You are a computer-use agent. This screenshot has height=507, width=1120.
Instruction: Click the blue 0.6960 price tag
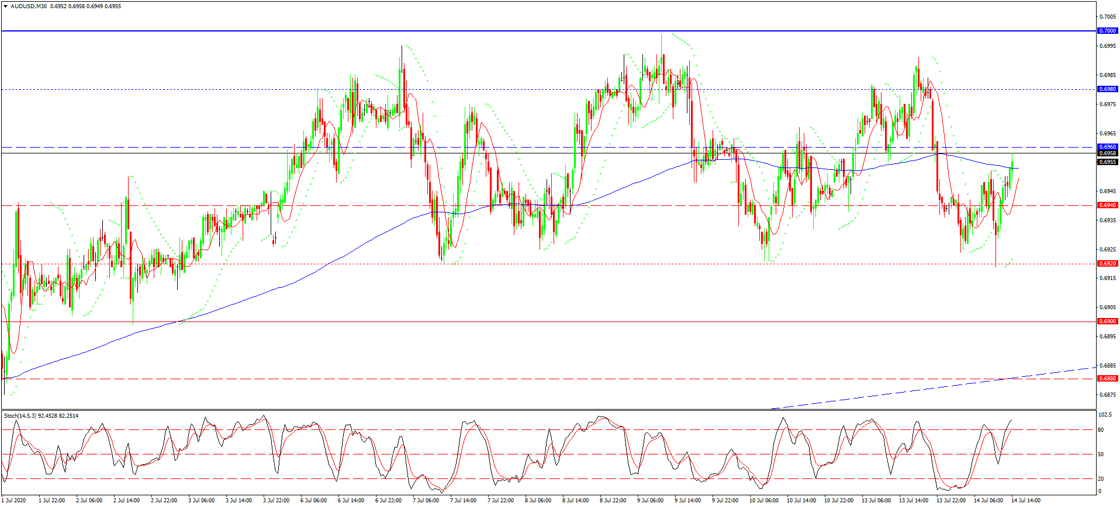1107,147
